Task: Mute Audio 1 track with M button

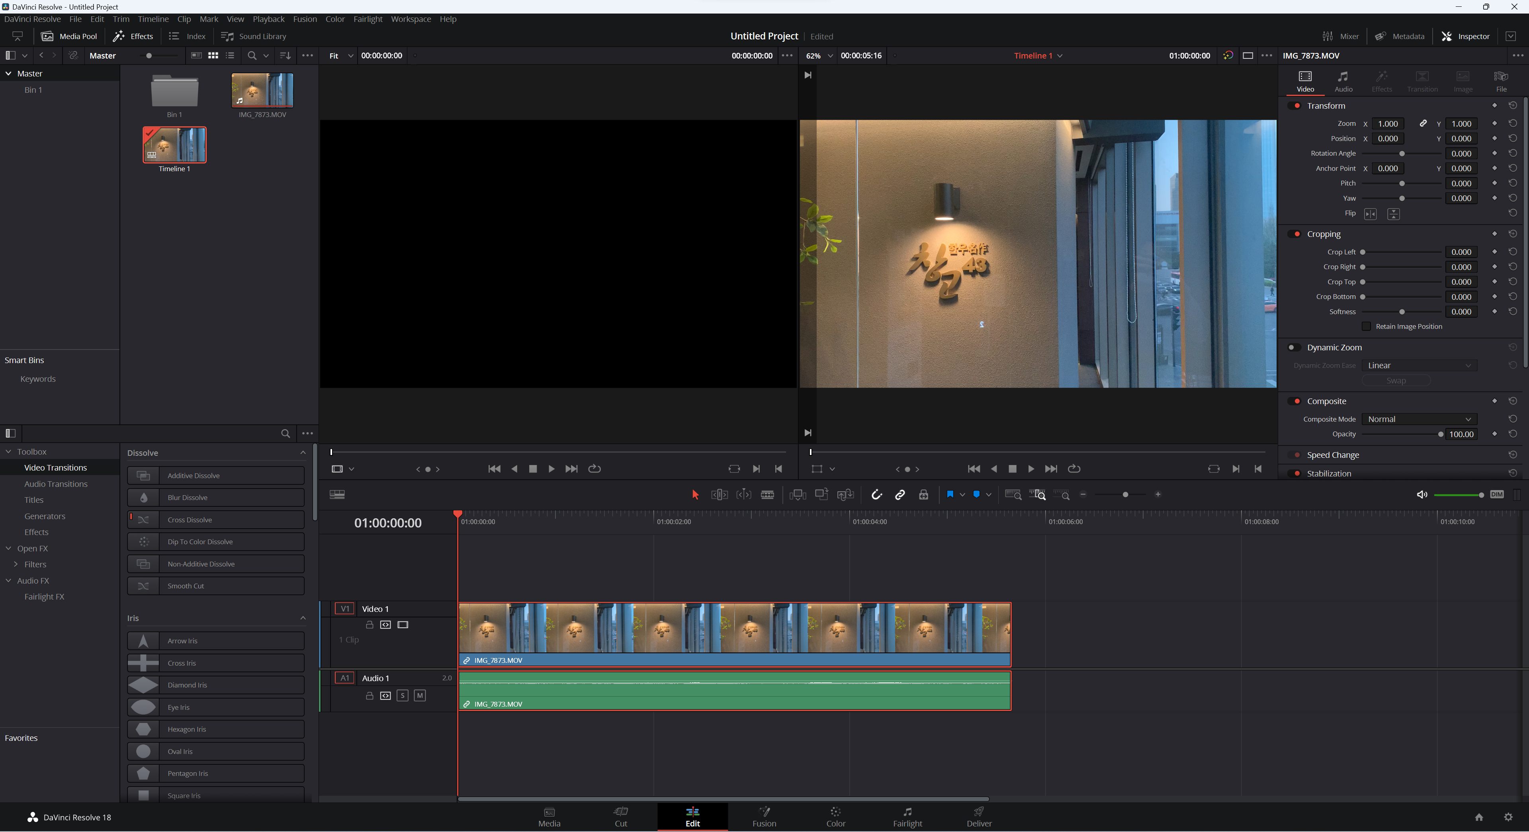Action: pyautogui.click(x=420, y=695)
